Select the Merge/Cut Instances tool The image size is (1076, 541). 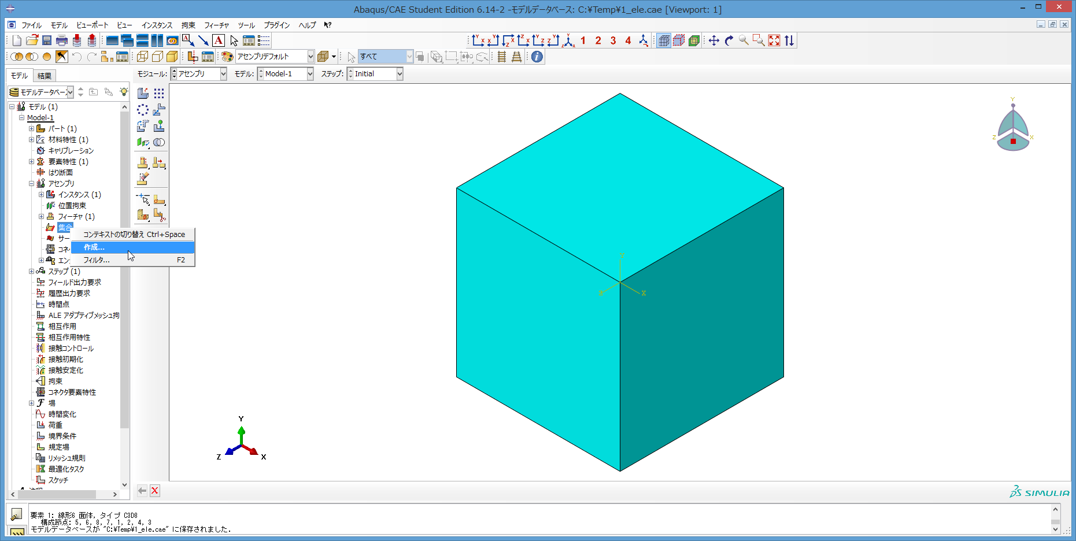pyautogui.click(x=159, y=142)
